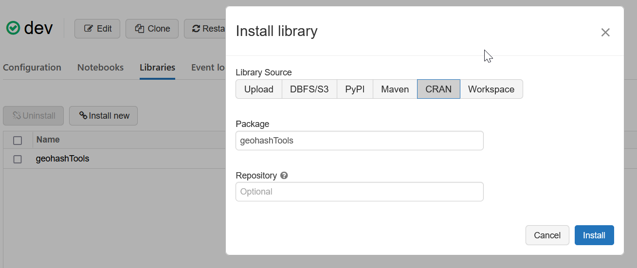Click the Install new library button
Viewport: 637px width, 268px height.
103,116
